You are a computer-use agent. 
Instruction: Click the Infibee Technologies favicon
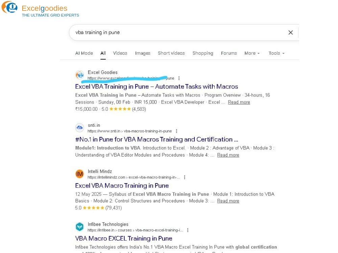pyautogui.click(x=79, y=227)
